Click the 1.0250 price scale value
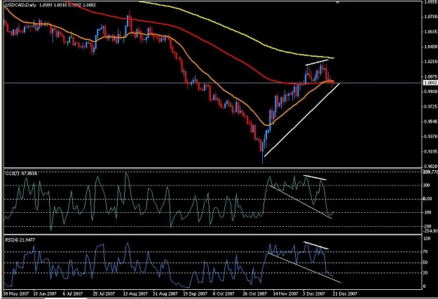The height and width of the screenshot is (299, 438). (x=431, y=62)
